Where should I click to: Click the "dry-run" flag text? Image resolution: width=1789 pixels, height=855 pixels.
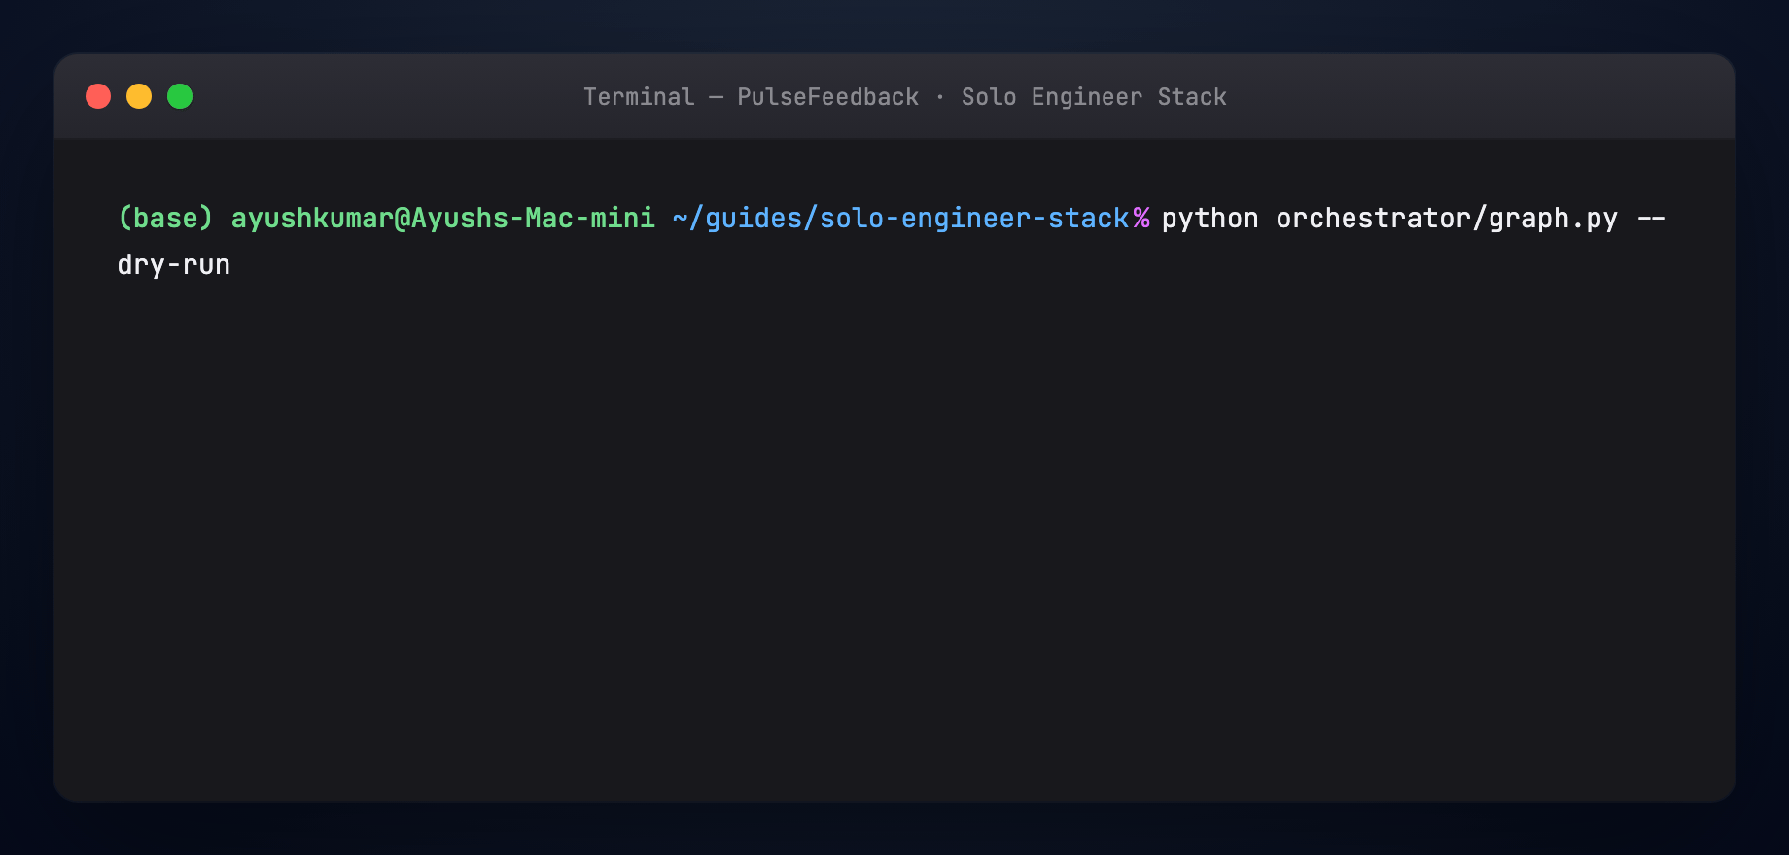174,264
